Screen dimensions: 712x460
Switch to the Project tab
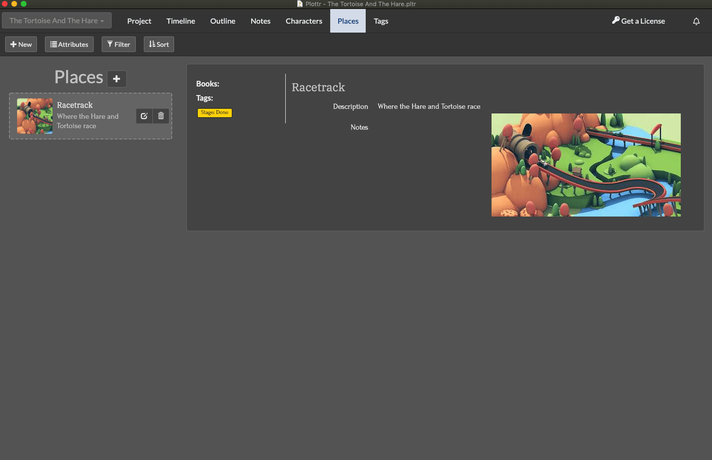point(139,21)
